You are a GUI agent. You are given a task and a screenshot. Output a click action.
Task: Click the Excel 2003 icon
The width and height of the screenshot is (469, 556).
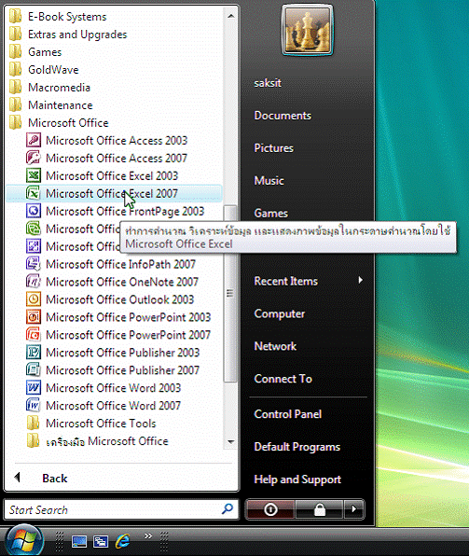click(x=34, y=175)
